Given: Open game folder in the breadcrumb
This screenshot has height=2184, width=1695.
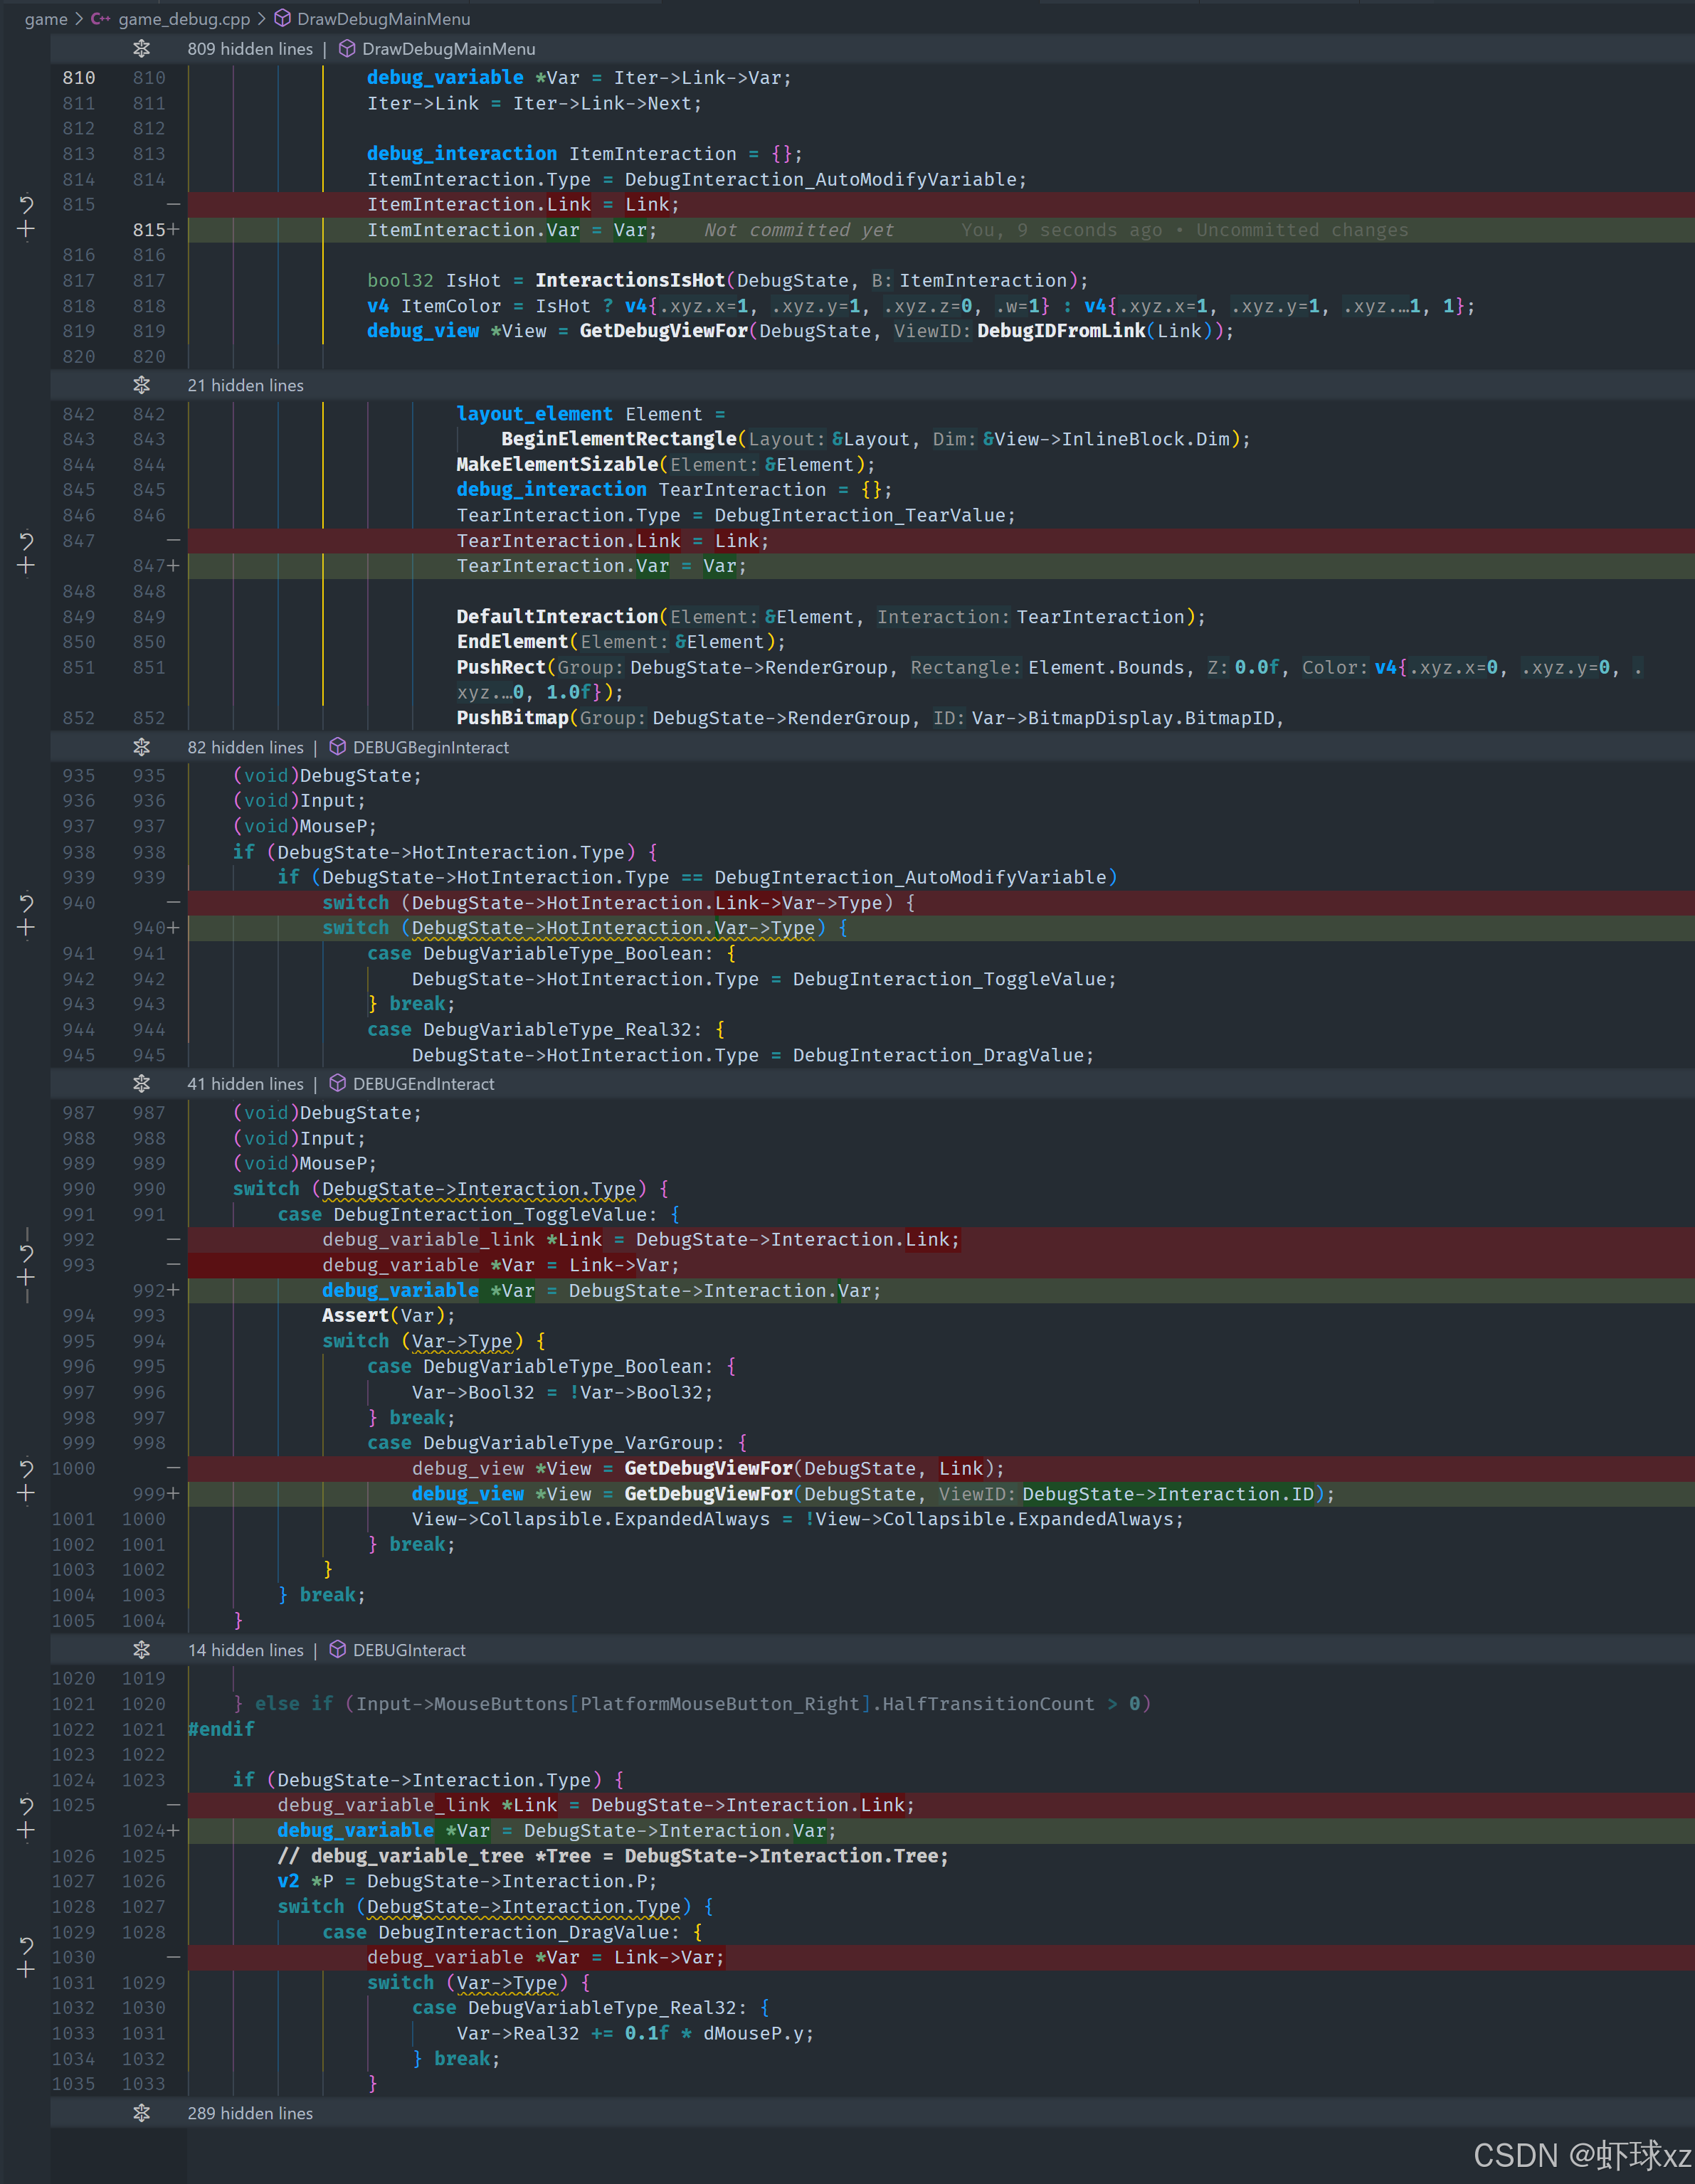Looking at the screenshot, I should [x=46, y=19].
